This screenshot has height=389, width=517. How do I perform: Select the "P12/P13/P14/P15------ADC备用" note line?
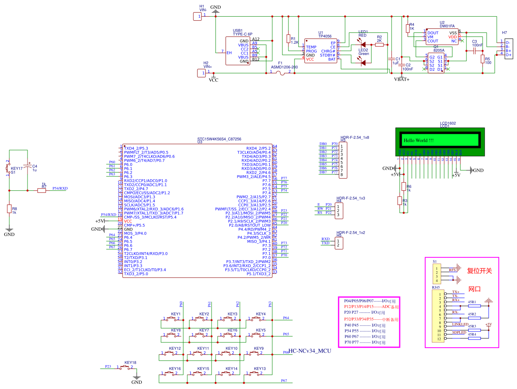tap(371, 307)
